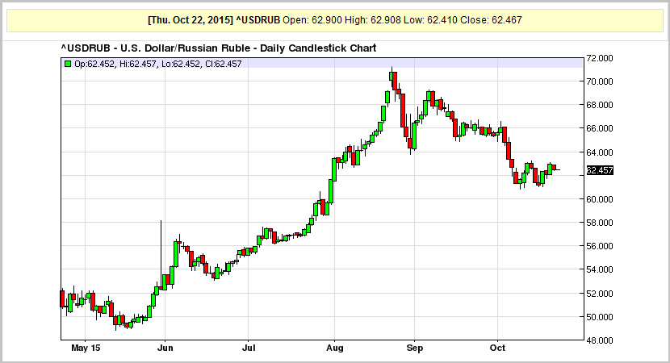Click the 68.000 price axis label
Viewport: 670px width, 363px height.
[x=600, y=105]
